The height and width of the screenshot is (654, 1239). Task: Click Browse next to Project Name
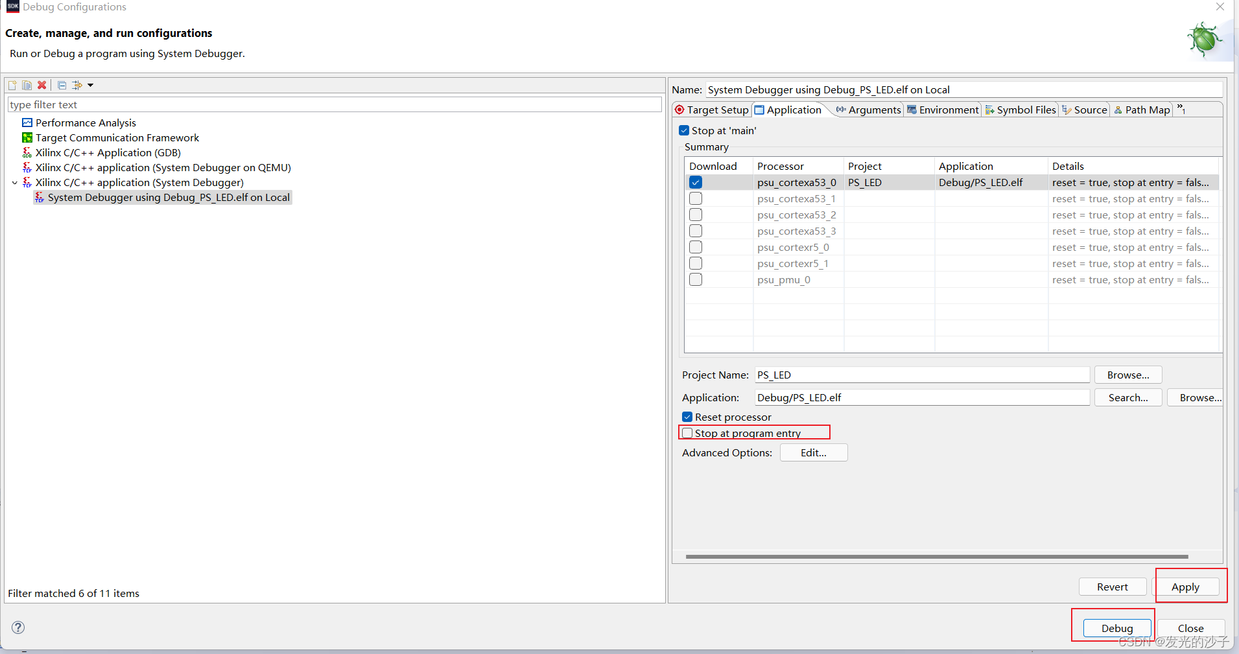1128,375
